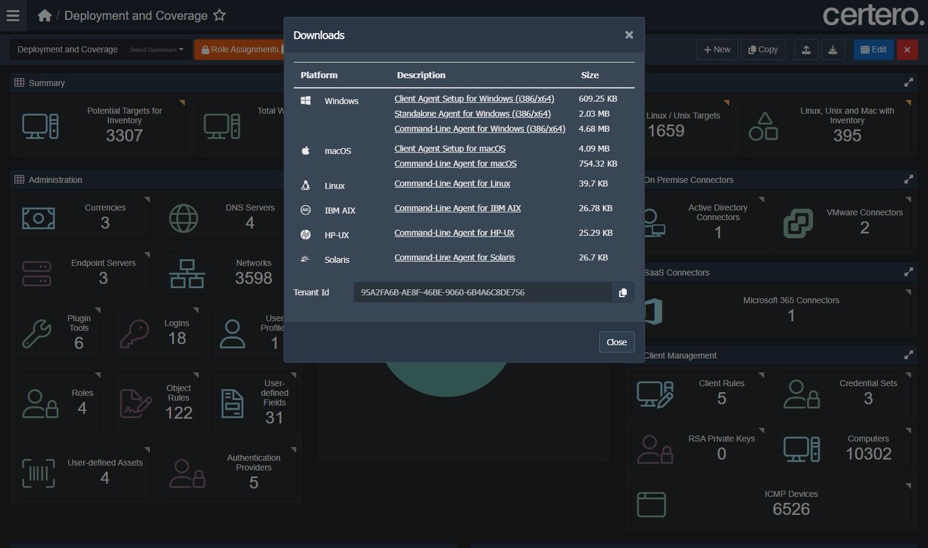Select the Tenant Id text field
The width and height of the screenshot is (928, 548).
coord(482,292)
